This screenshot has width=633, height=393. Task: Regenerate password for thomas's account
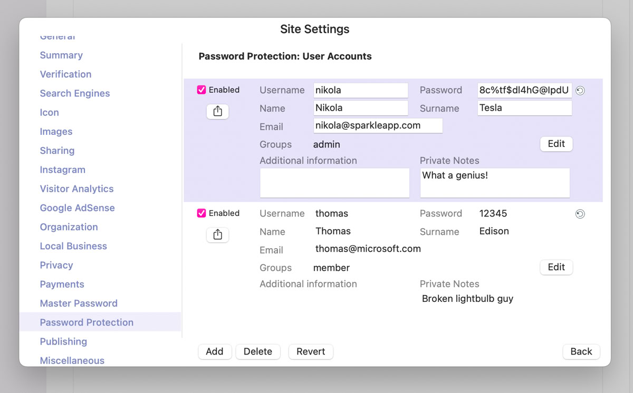click(x=580, y=214)
